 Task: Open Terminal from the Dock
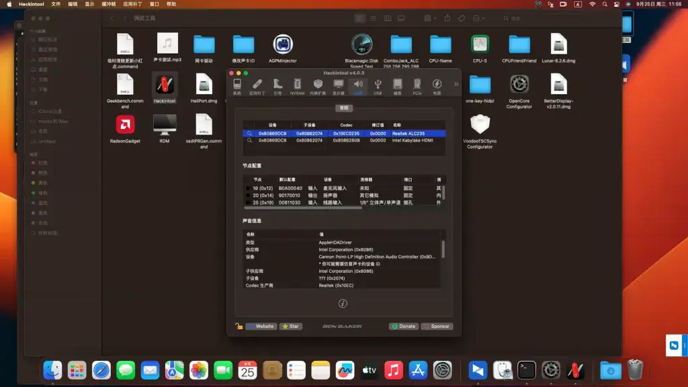pos(526,370)
